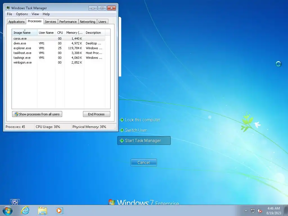The height and width of the screenshot is (216, 288).
Task: Open the File menu
Action: [9, 14]
